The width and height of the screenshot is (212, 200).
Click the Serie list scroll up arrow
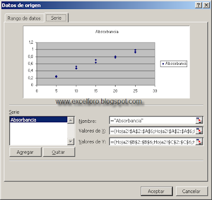70,120
